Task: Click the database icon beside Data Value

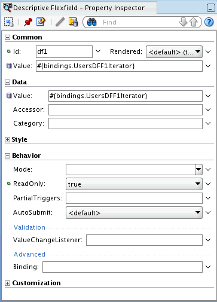Action: (x=9, y=96)
